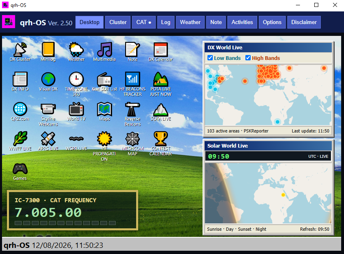Open the Note tab
Image resolution: width=344 pixels, height=254 pixels.
(216, 22)
